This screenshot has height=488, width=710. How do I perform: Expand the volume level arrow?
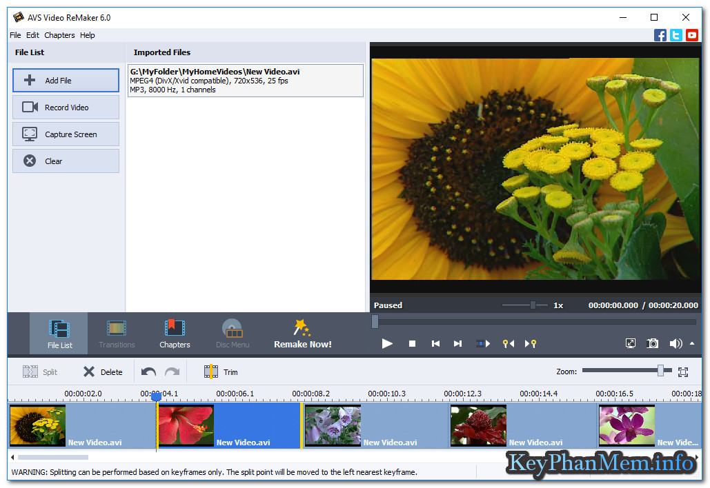pyautogui.click(x=692, y=344)
